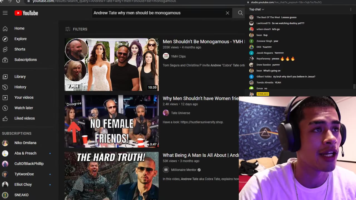Click the Your videos icon
356x200 pixels.
(5, 97)
